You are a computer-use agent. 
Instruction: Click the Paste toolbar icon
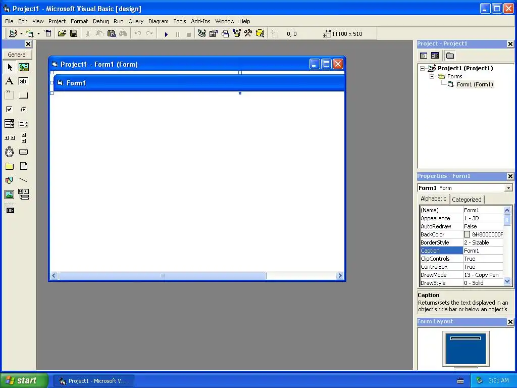[x=112, y=34]
